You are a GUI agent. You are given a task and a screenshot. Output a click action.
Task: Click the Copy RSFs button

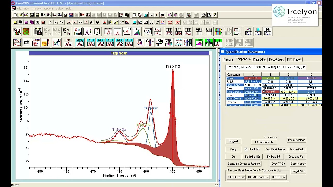pos(298,171)
